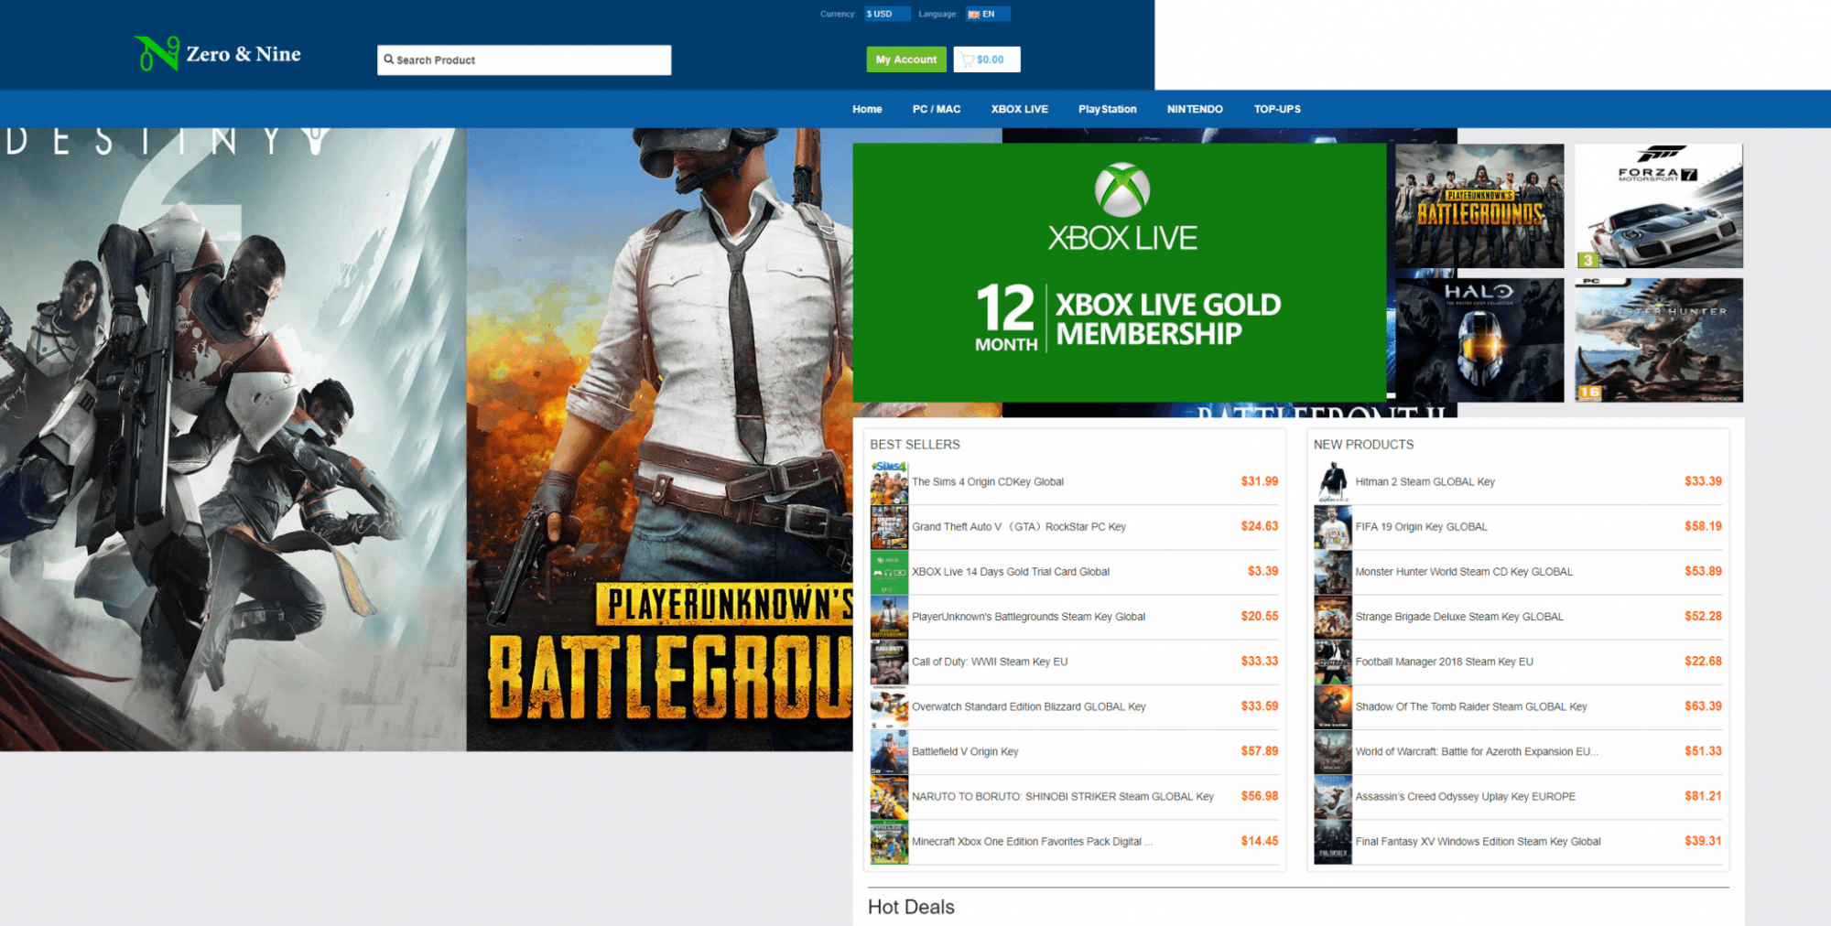Open the PlayStation menu item
Image resolution: width=1831 pixels, height=926 pixels.
click(x=1108, y=109)
